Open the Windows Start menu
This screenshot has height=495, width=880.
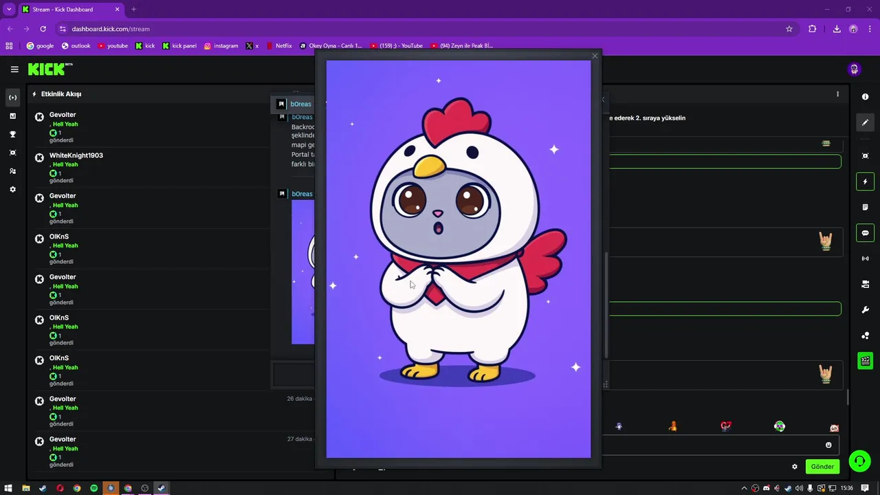click(x=9, y=488)
